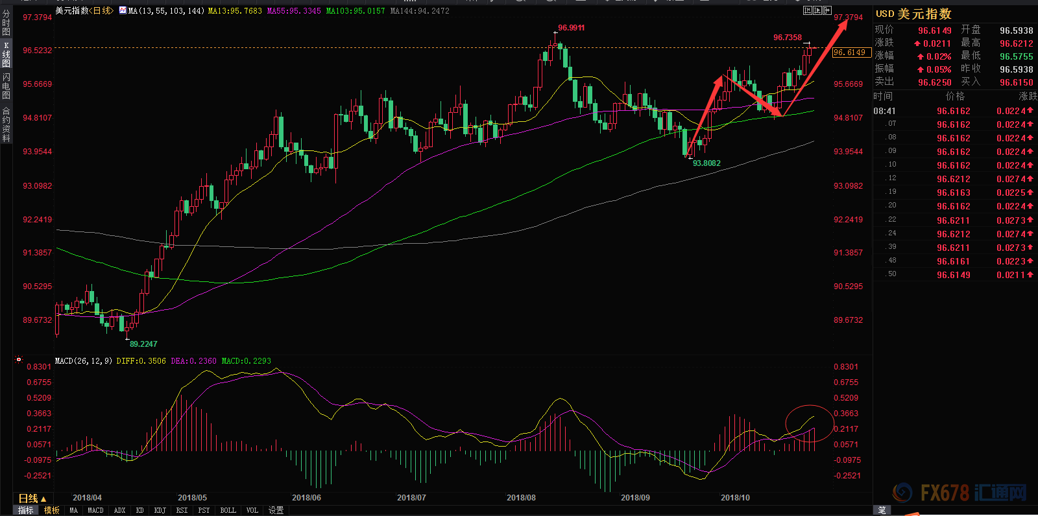This screenshot has height=516, width=1038.
Task: Apply the MA indicator from bottom bar
Action: 73,510
